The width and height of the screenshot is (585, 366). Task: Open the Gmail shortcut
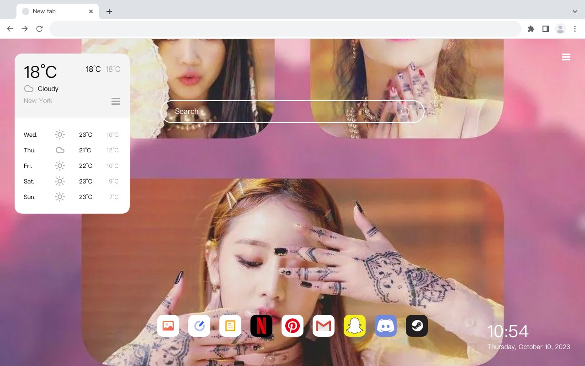[324, 326]
